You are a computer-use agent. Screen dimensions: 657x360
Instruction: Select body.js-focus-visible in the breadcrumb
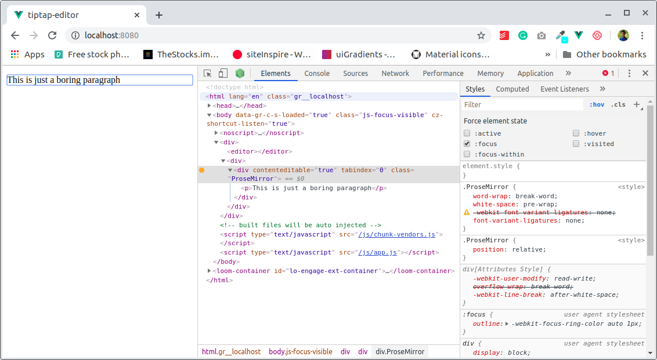click(301, 352)
